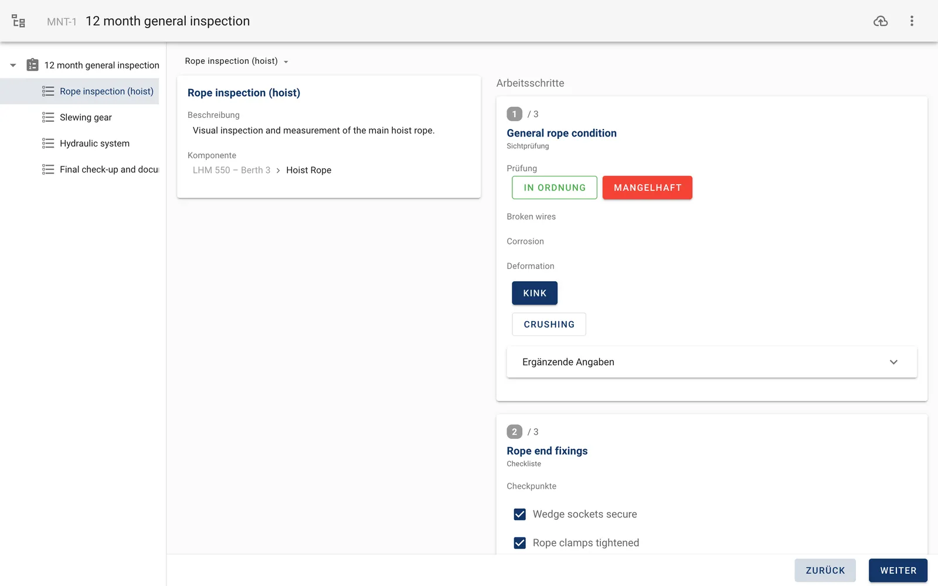Click list icon next to Hydraulic system

click(48, 144)
